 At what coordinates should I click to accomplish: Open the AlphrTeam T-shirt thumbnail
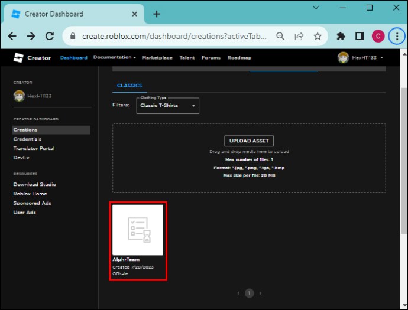pyautogui.click(x=138, y=230)
